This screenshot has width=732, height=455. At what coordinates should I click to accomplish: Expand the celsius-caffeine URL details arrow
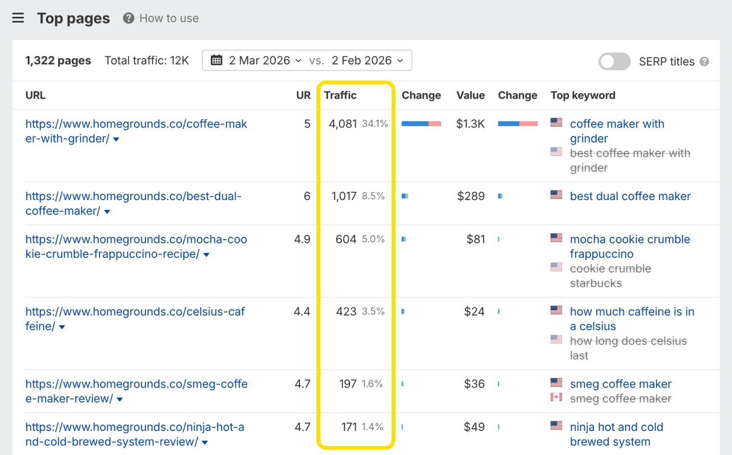(x=62, y=327)
